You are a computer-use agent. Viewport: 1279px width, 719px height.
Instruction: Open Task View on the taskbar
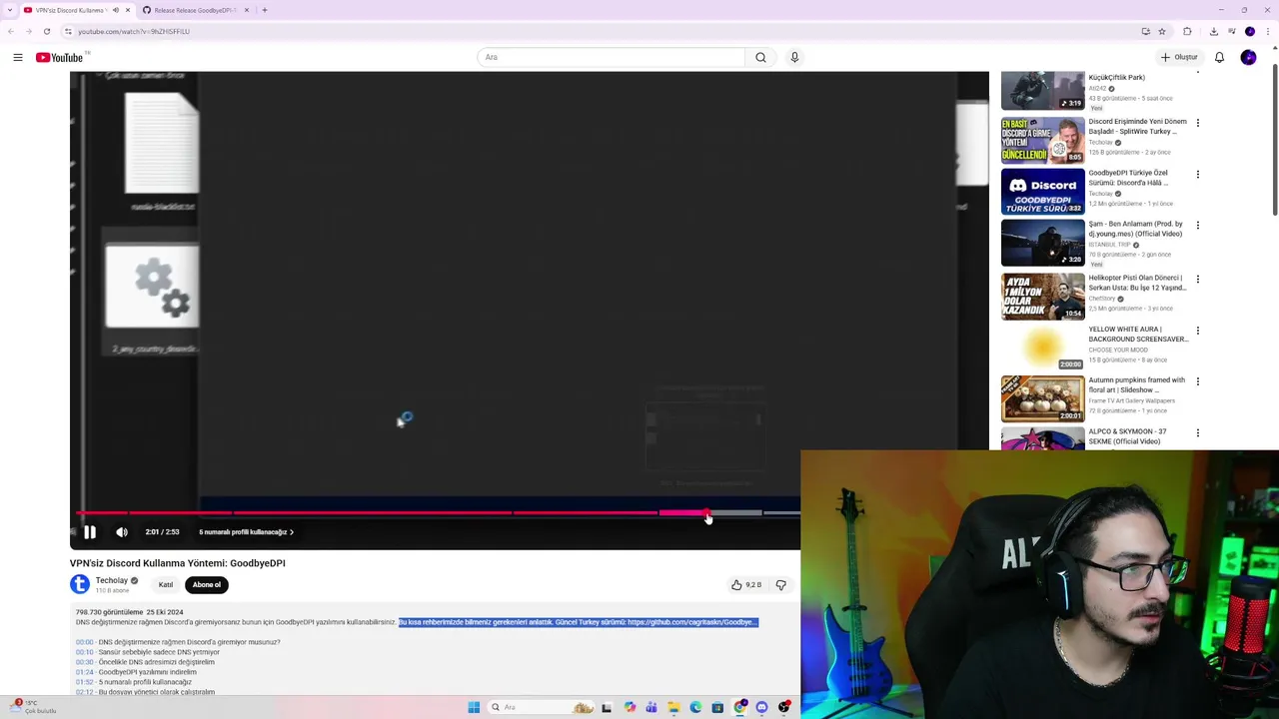[607, 707]
